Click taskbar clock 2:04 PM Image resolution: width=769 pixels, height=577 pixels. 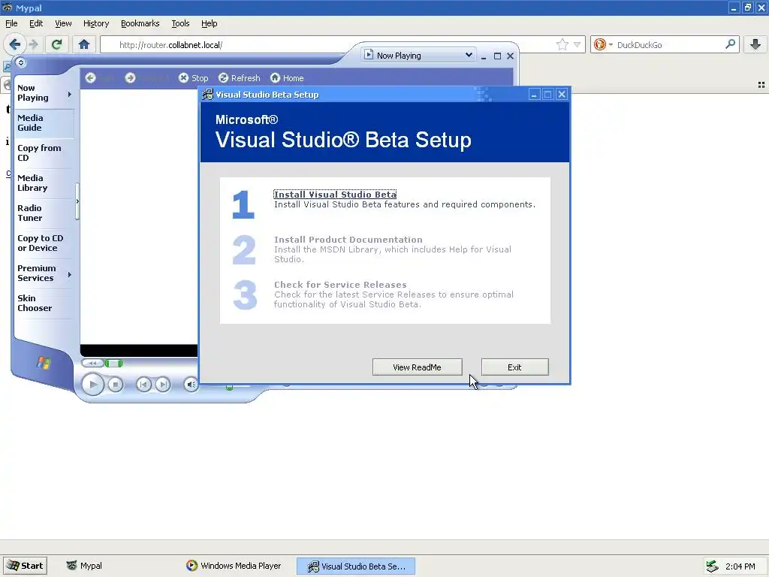point(740,566)
